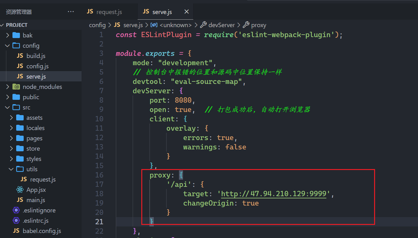Click the bak folder icon

(x=16, y=35)
